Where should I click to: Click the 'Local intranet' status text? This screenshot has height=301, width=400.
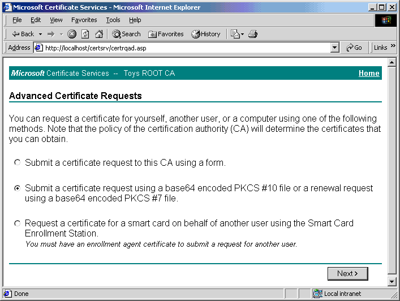(x=342, y=294)
